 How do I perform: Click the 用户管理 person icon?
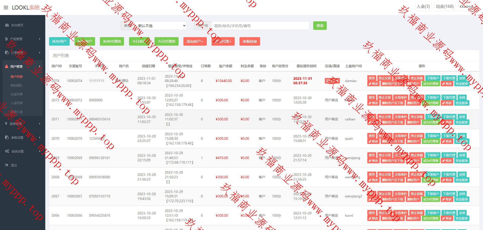click(7, 66)
